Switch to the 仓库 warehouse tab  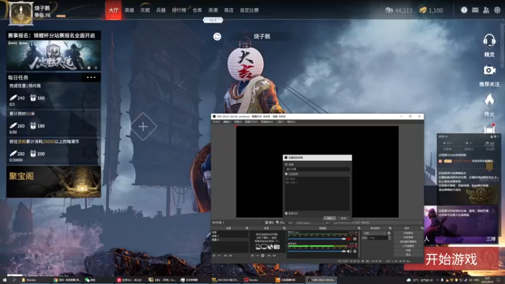197,10
